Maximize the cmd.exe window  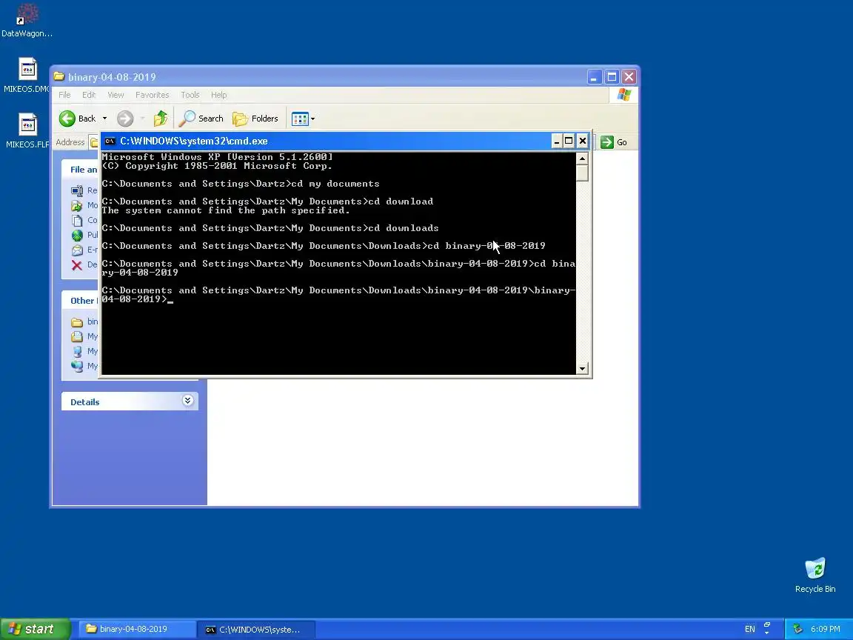point(569,141)
